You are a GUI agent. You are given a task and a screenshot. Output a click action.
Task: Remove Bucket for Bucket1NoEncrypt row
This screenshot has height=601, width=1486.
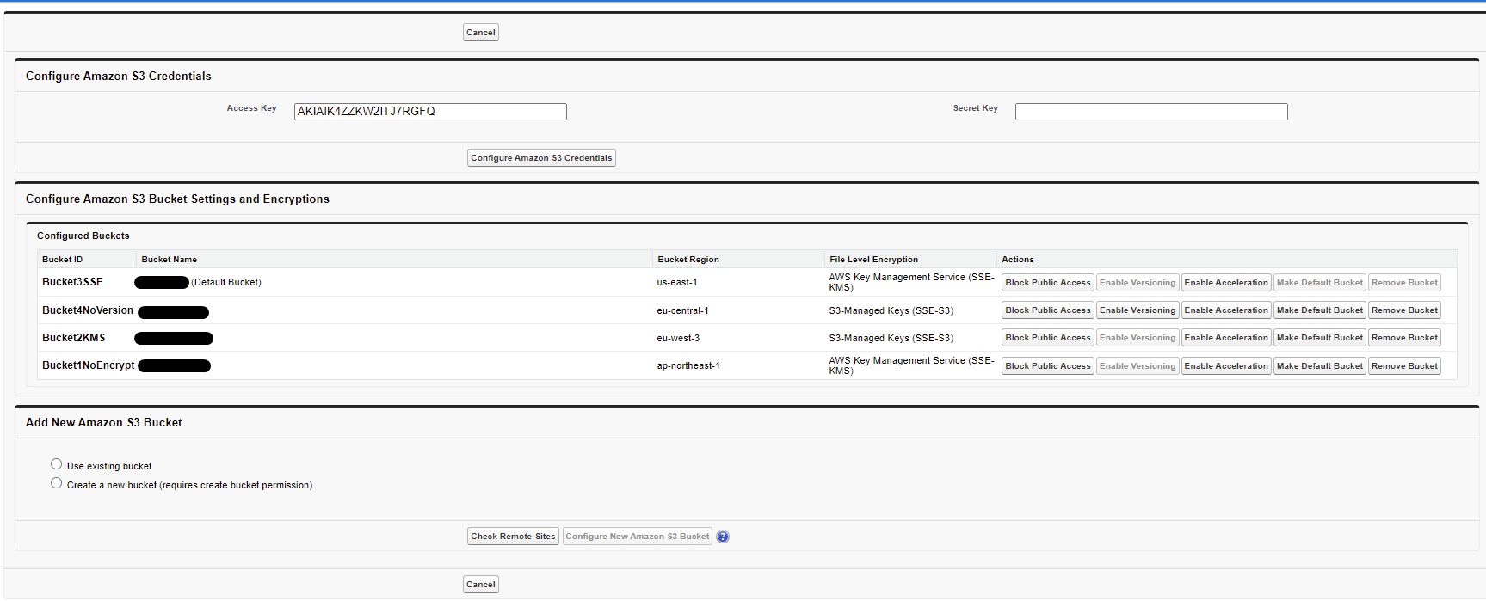point(1403,366)
